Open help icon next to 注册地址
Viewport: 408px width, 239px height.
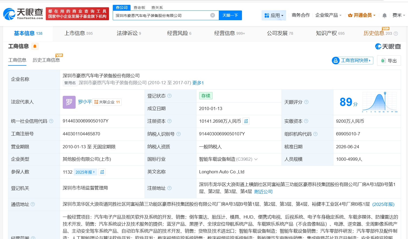tap(170, 188)
